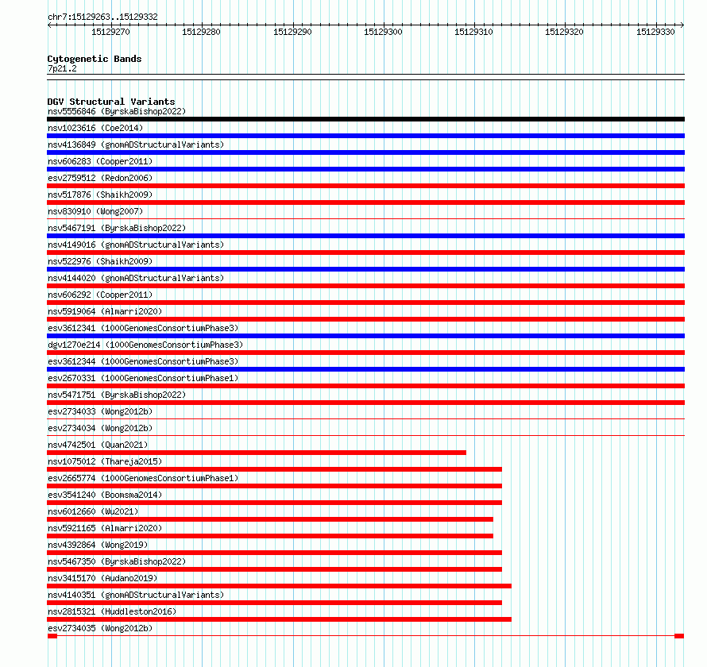Viewport: 707px width, 667px height.
Task: Select the blue nsv5467191 variant bar
Action: (x=365, y=236)
